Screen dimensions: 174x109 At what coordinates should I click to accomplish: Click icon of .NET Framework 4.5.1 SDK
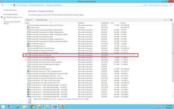(x=28, y=37)
